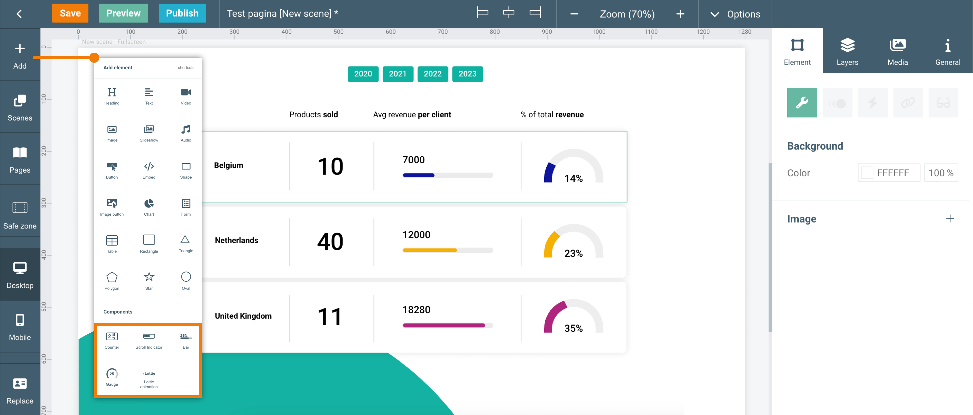Select the link sub-tab
The height and width of the screenshot is (415, 973).
click(908, 103)
